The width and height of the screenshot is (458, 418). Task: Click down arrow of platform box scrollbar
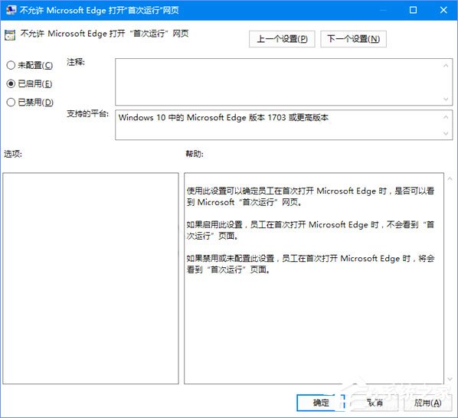coord(446,133)
